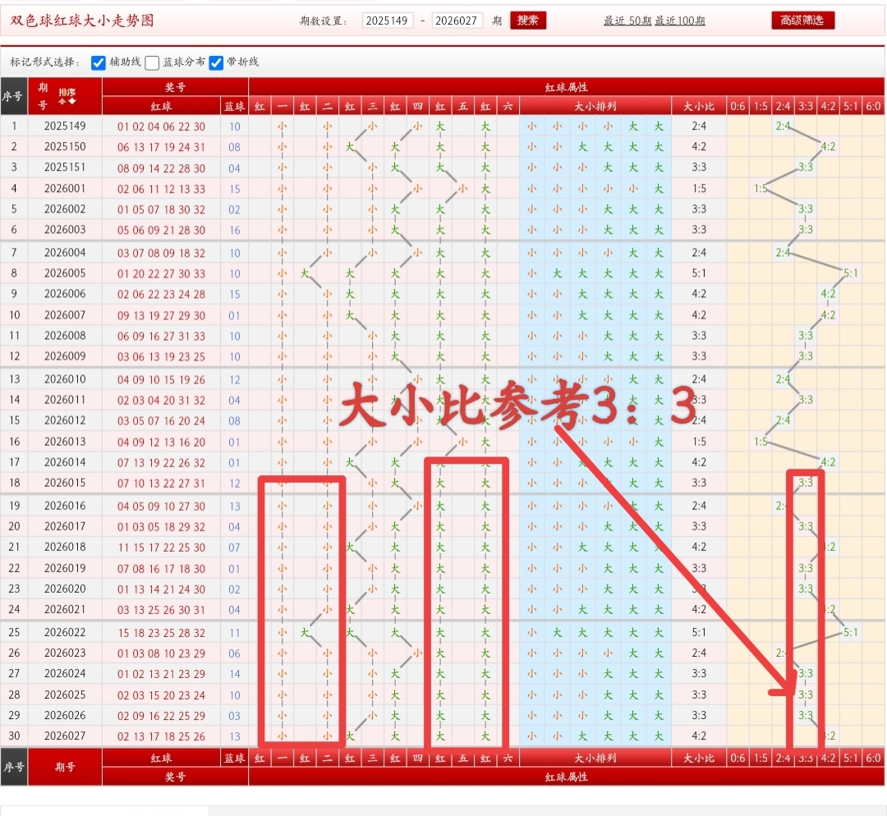The image size is (887, 816).
Task: Click red numbers 06 13 17 19 24 31
Action: (161, 147)
